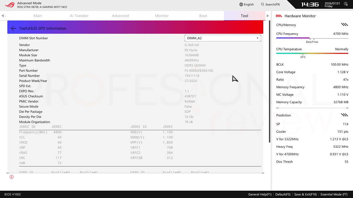Click the Die Per Package value SDP

coord(188,112)
